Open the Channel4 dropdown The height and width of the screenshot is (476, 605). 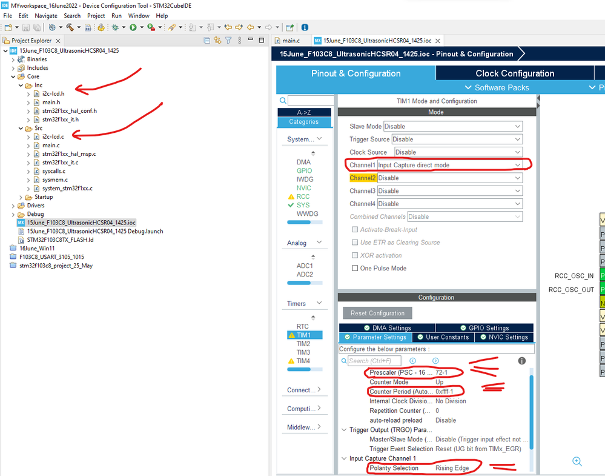coord(450,204)
